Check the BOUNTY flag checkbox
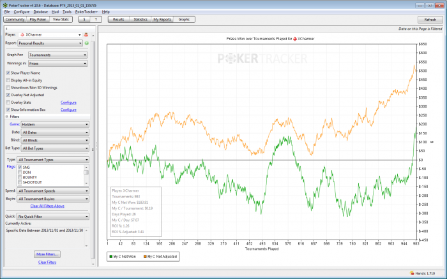This screenshot has height=279, width=447. point(20,178)
